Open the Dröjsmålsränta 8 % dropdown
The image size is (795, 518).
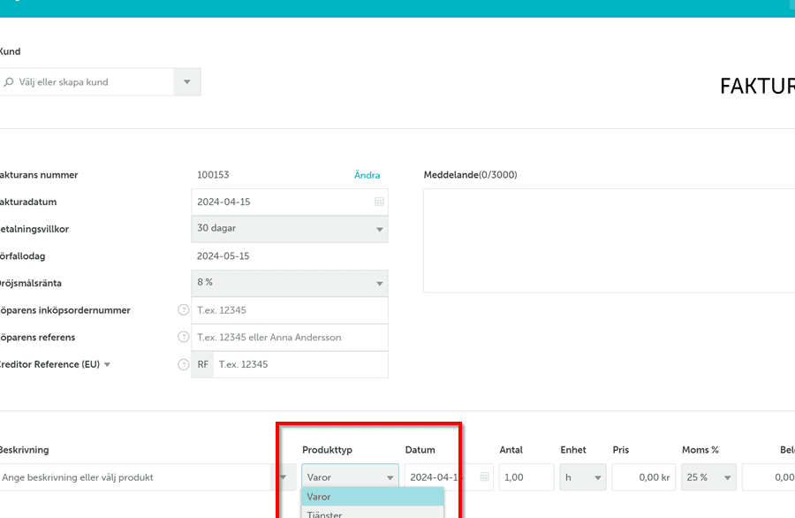pyautogui.click(x=290, y=283)
